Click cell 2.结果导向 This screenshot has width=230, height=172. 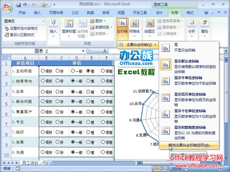pos(25,81)
